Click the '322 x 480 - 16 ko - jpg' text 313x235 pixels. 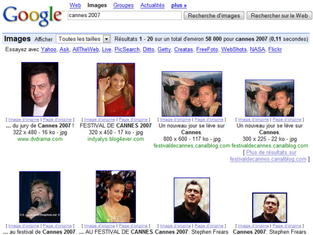click(x=40, y=133)
